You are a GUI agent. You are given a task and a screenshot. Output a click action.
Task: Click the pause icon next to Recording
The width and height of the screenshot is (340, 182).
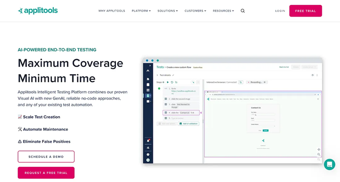point(265,82)
